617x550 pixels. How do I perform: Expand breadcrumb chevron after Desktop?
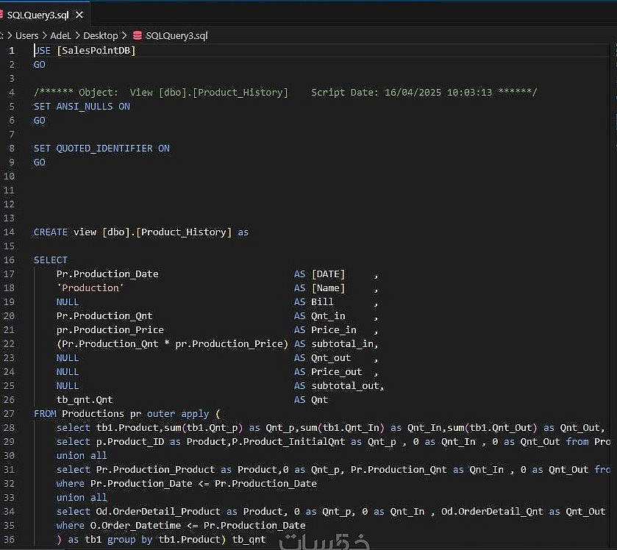pyautogui.click(x=124, y=35)
